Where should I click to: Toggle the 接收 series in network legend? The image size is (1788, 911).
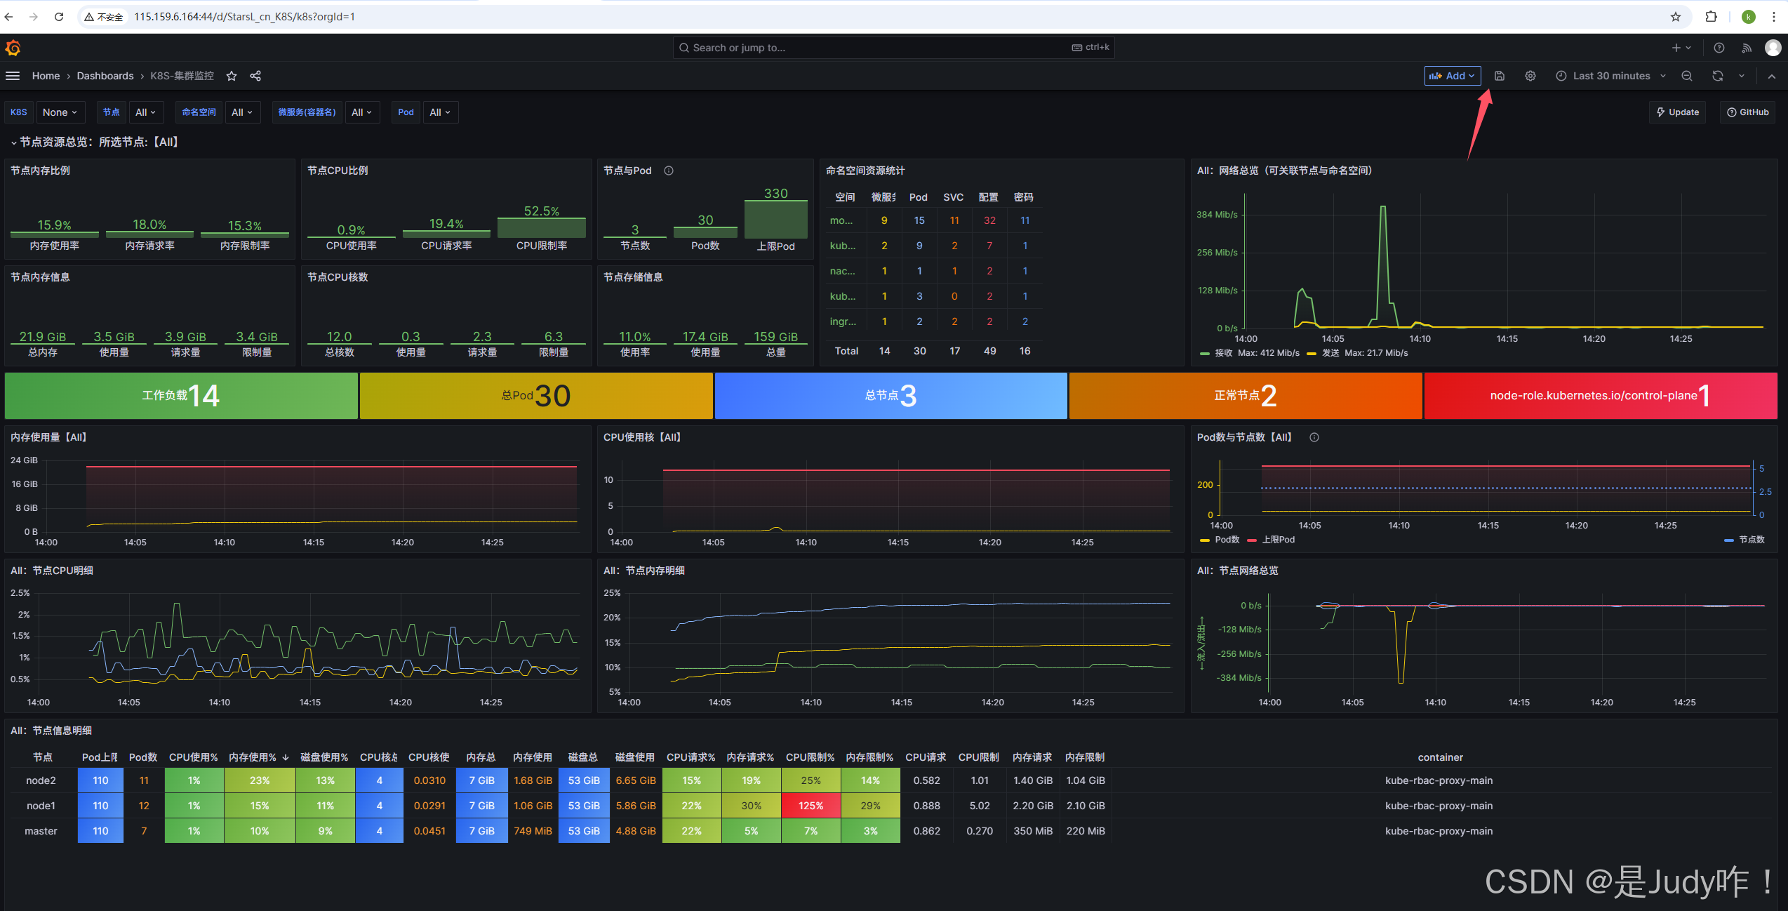[x=1223, y=353]
